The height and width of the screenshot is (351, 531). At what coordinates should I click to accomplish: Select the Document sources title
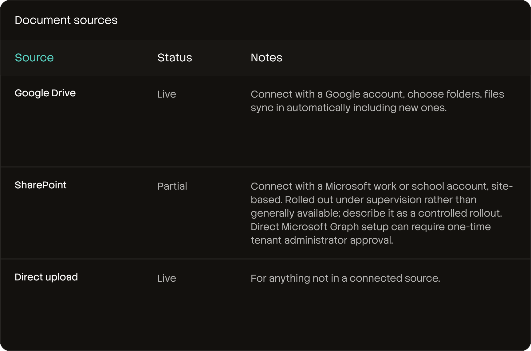click(x=66, y=20)
